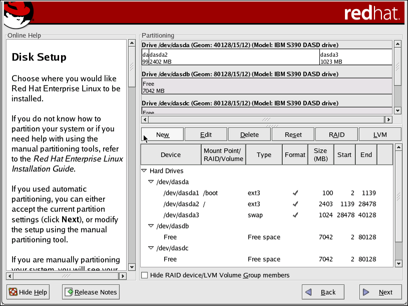
Task: Collapse the Hard Drives tree node
Action: [x=145, y=171]
